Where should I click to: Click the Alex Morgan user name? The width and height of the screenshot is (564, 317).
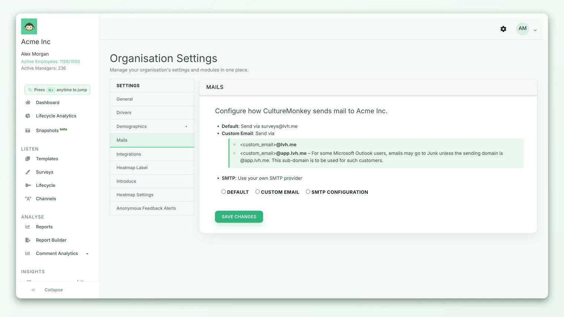[x=35, y=54]
